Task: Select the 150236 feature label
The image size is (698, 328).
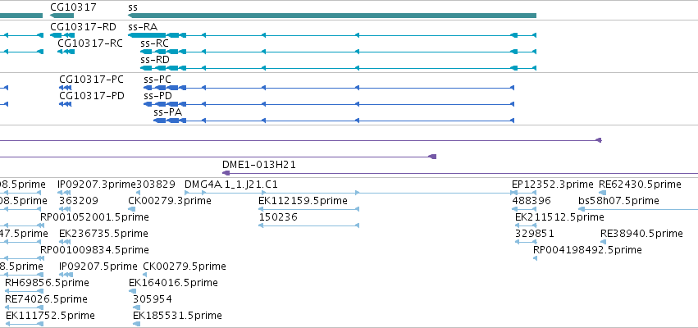Action: [278, 217]
